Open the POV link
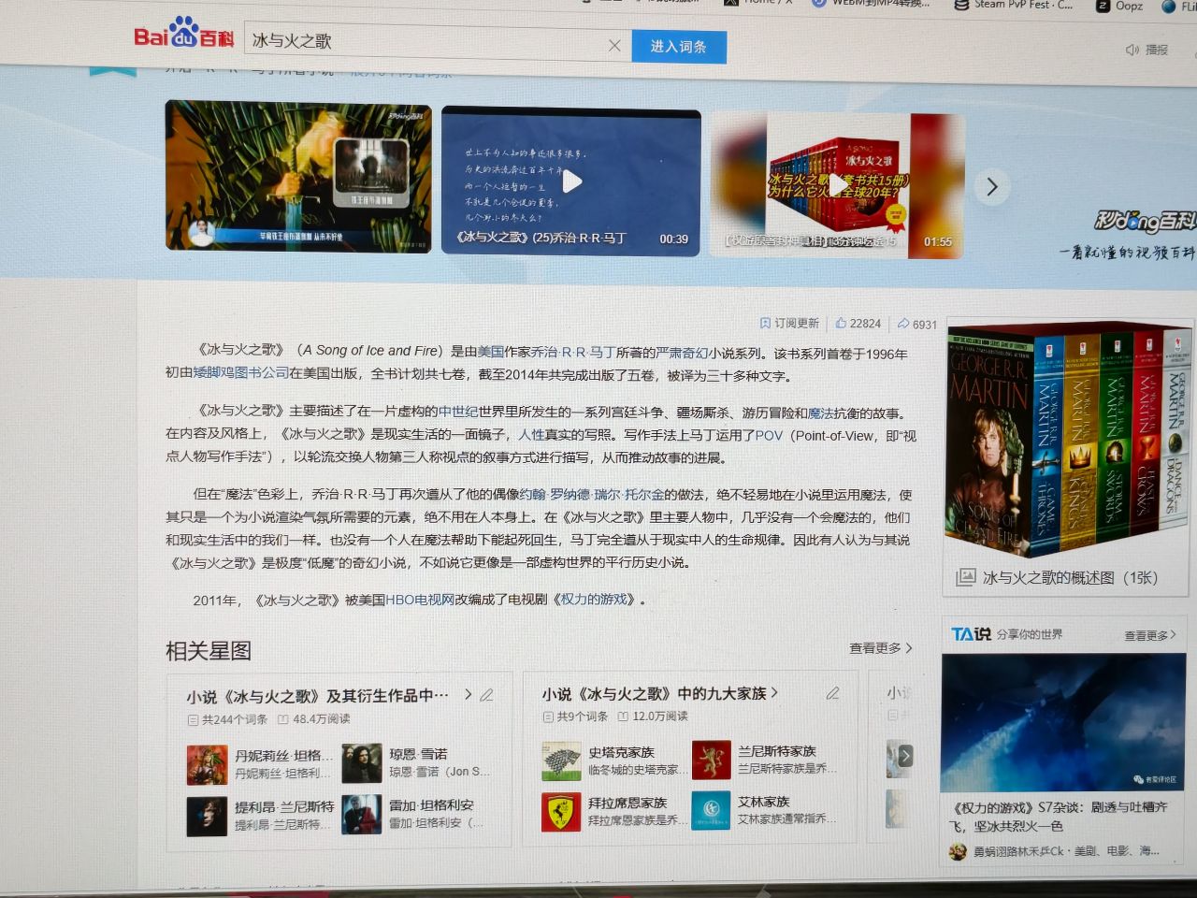This screenshot has width=1197, height=898. point(769,435)
